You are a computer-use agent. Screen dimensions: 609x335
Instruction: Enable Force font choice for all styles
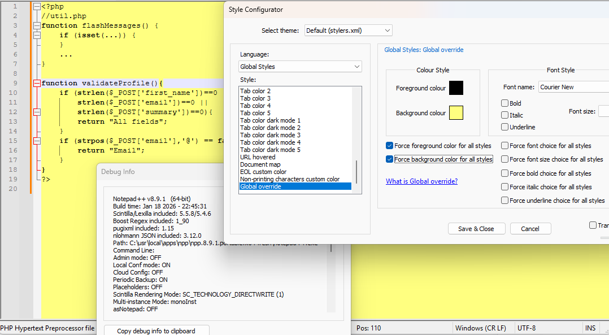(x=504, y=145)
